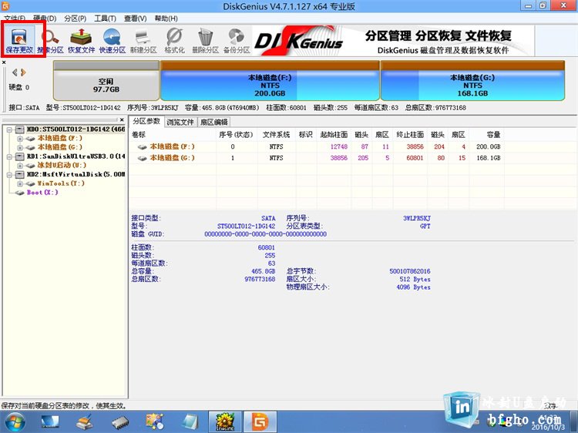The width and height of the screenshot is (578, 433).
Task: Collapse the HD2 MsftVirtualDisk tree node
Action: pos(9,174)
